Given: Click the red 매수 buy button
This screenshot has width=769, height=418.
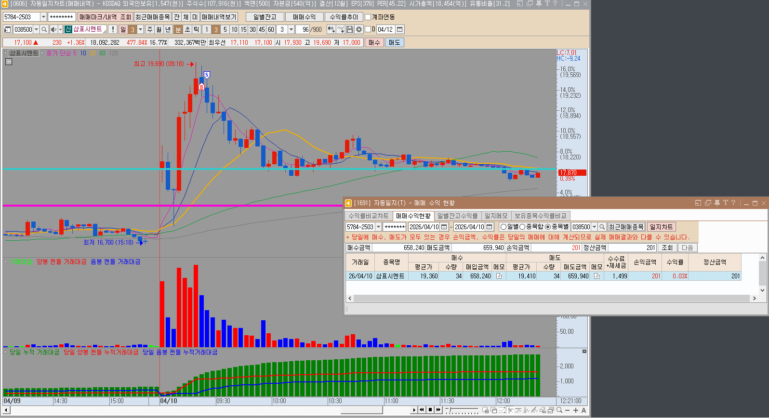Looking at the screenshot, I should 374,42.
